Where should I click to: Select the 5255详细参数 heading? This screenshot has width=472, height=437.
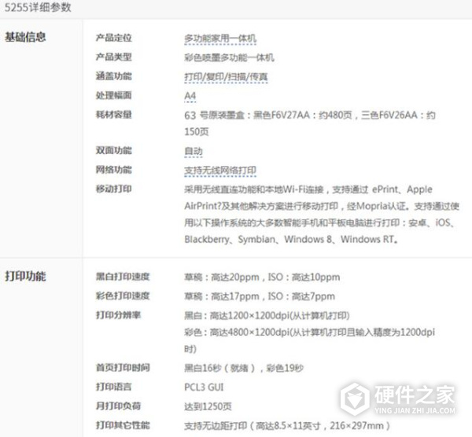[38, 7]
